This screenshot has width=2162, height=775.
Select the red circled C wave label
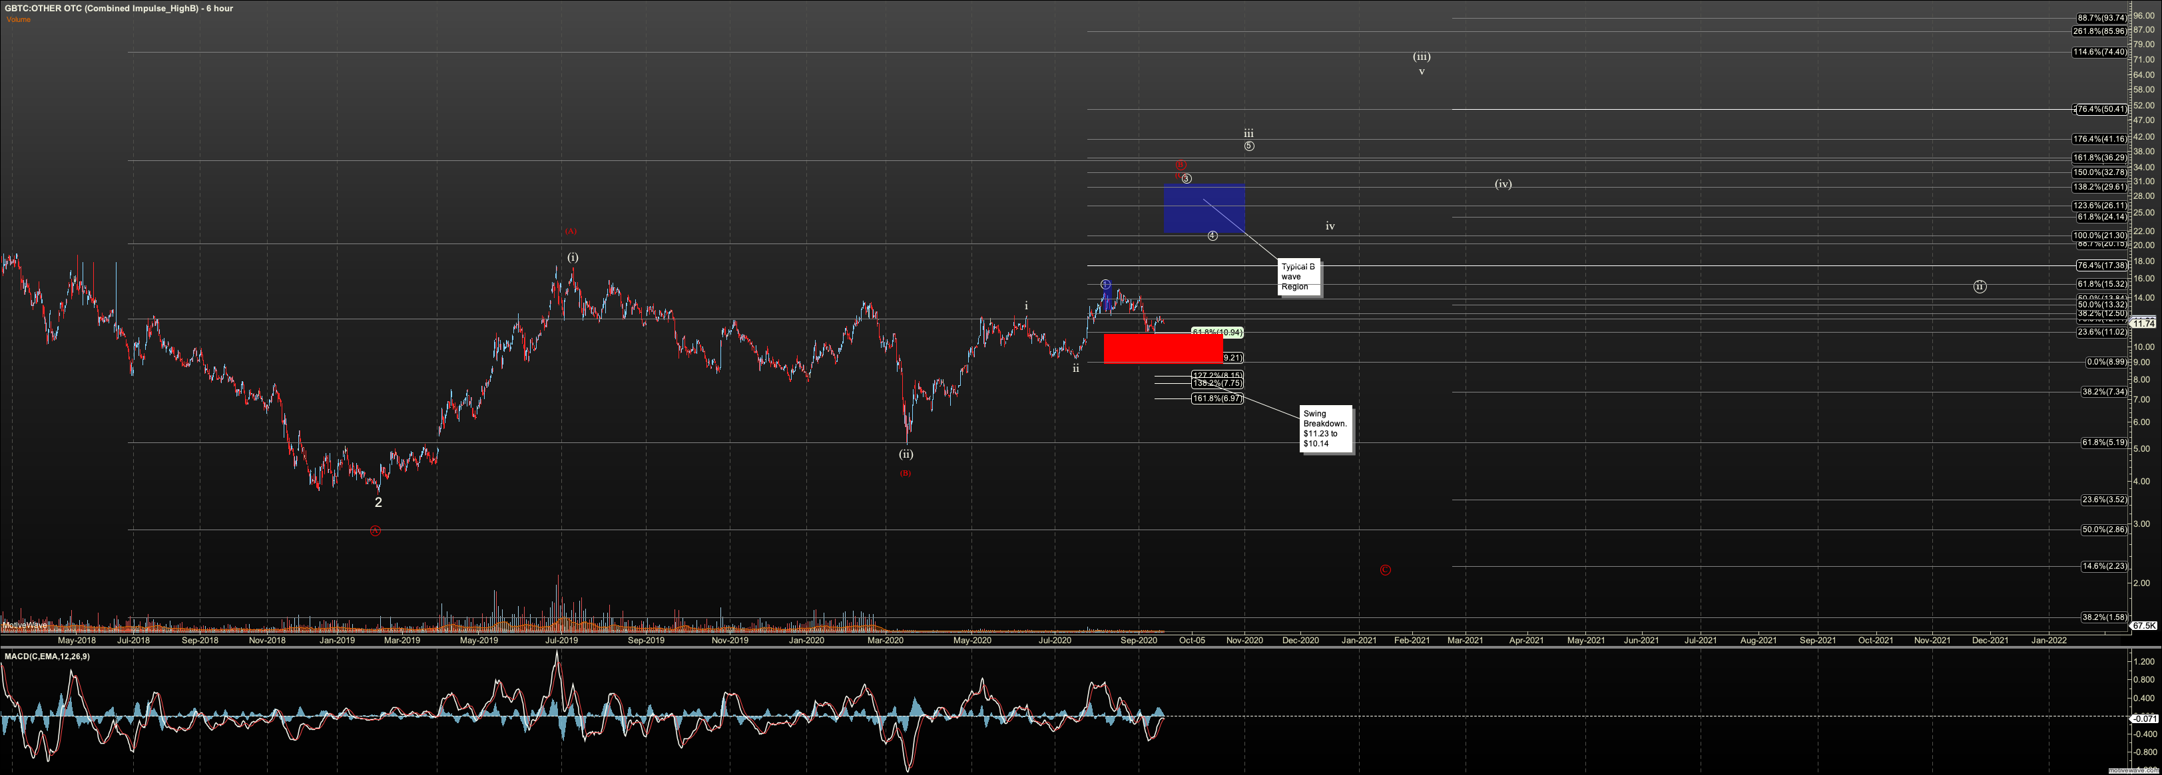click(x=1385, y=570)
